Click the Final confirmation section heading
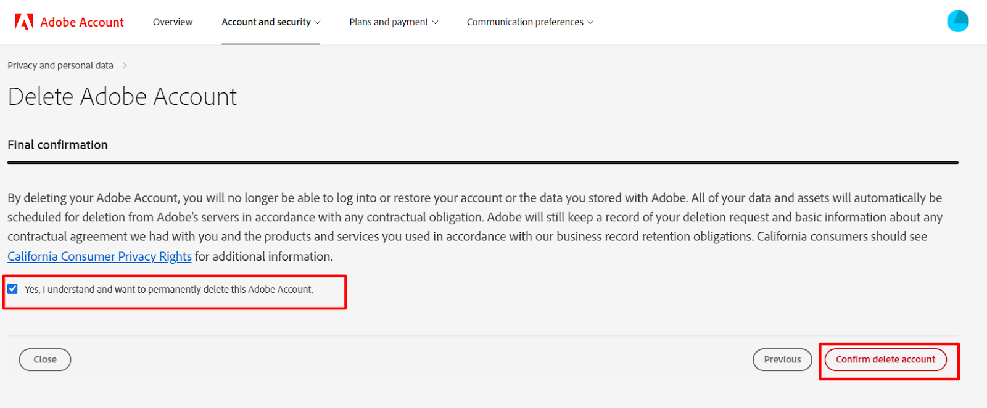987x408 pixels. pos(57,145)
